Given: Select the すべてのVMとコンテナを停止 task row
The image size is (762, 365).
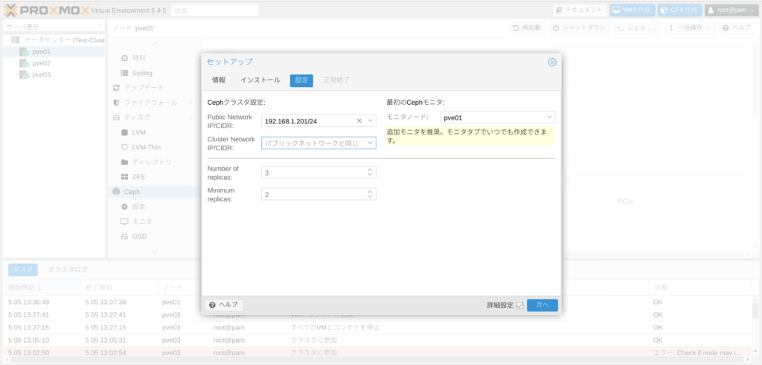Looking at the screenshot, I should point(377,327).
